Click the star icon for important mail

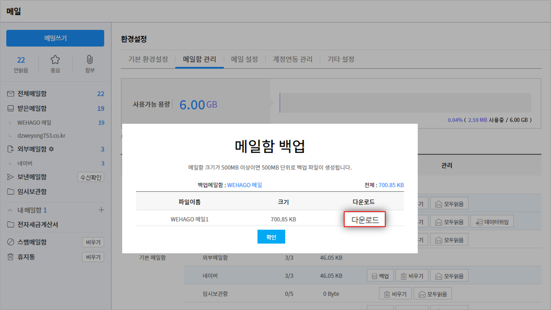coord(55,60)
